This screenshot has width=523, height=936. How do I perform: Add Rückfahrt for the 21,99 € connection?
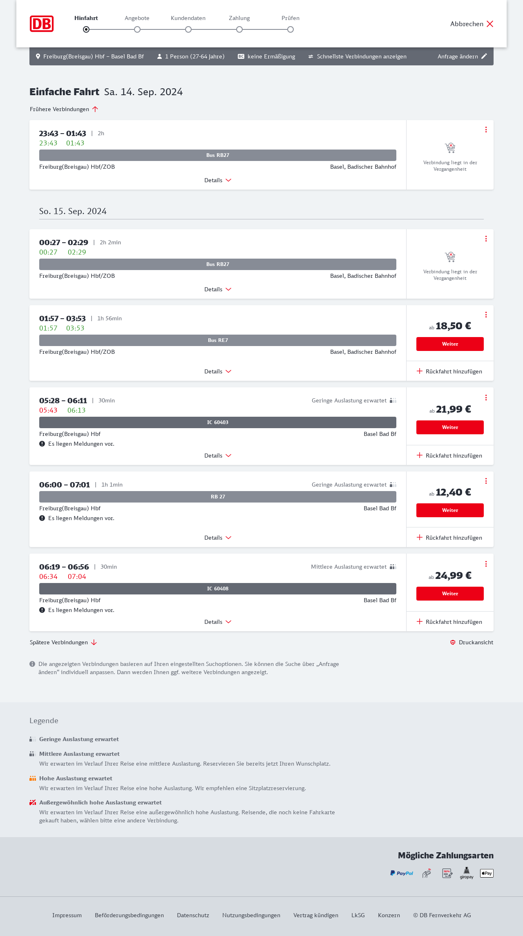point(449,456)
